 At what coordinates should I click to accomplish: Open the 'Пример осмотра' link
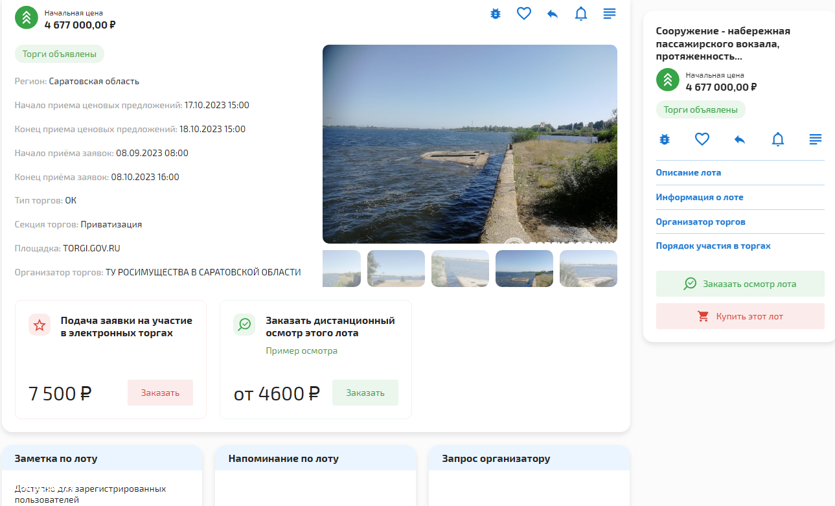(301, 351)
